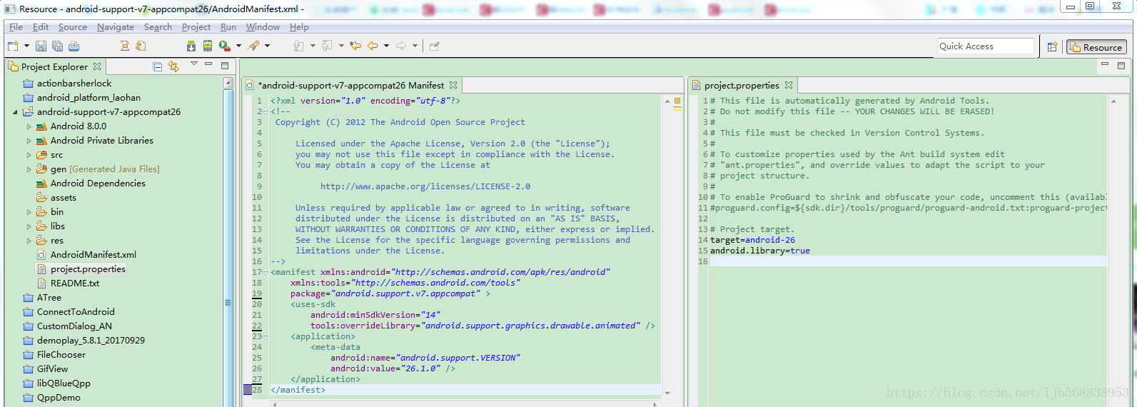Viewport: 1137px width, 407px height.
Task: Click the Pin Editor toolbar icon
Action: [434, 46]
